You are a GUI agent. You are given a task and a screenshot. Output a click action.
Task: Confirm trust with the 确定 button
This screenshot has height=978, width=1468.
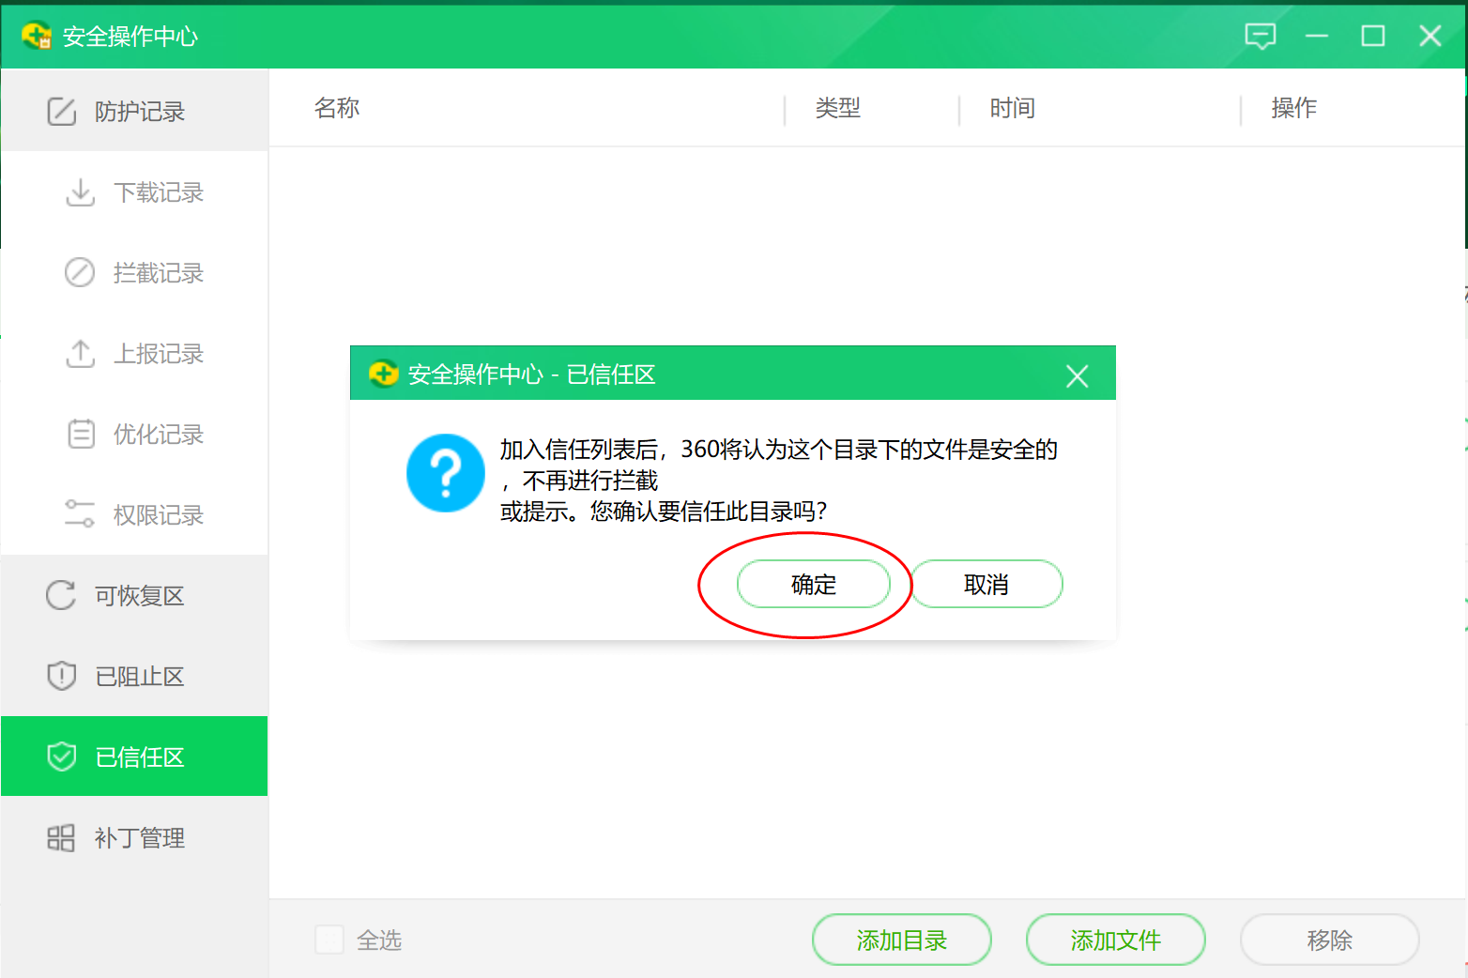(814, 585)
